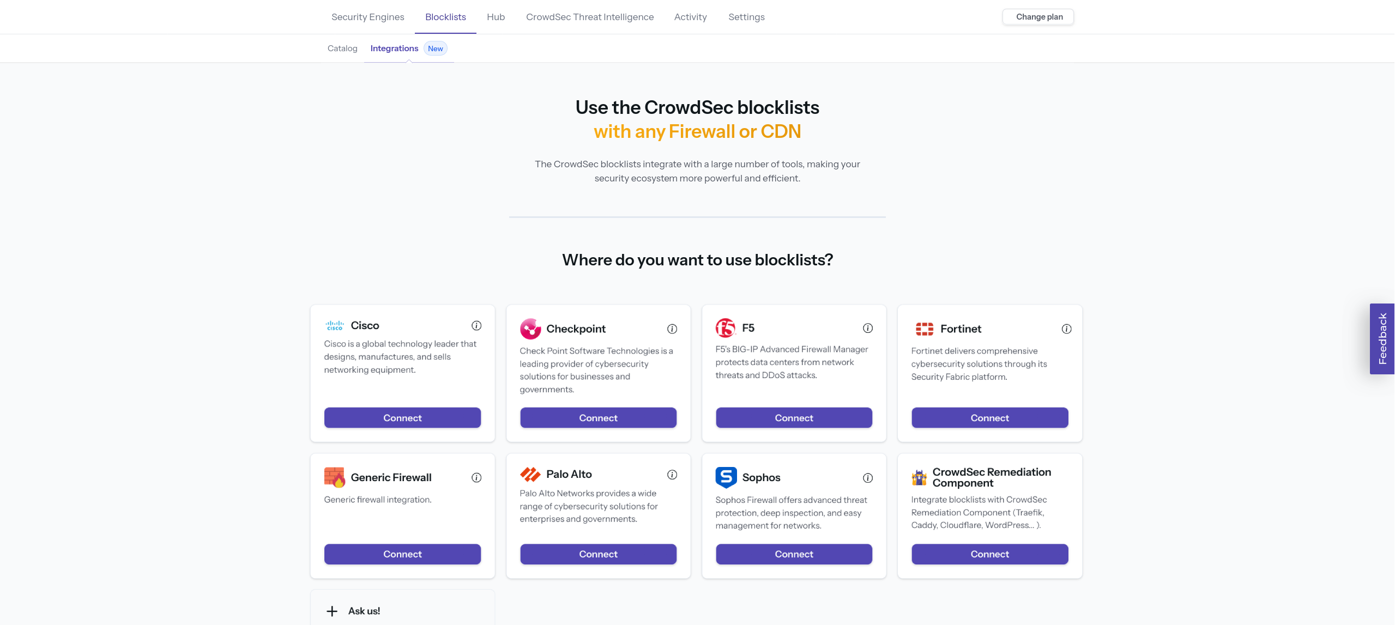Viewport: 1395px width, 625px height.
Task: Connect to the Fortinet integration
Action: coord(989,418)
